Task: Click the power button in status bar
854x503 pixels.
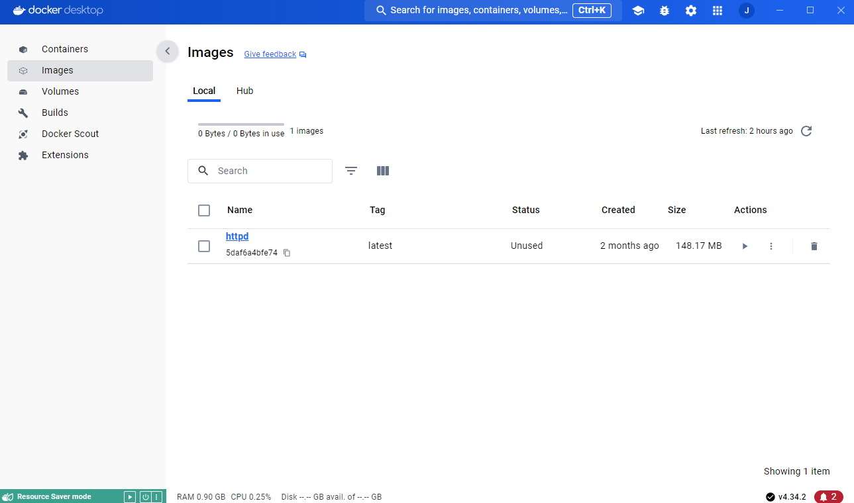Action: pos(145,496)
